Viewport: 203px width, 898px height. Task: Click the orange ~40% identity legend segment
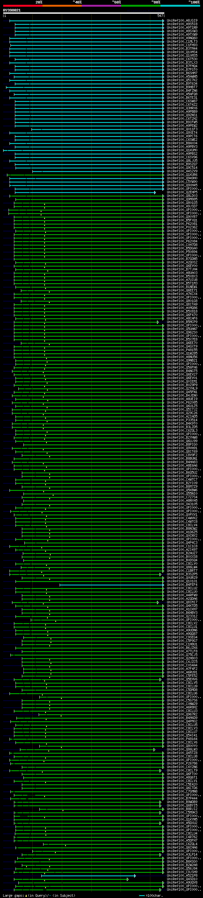click(x=62, y=6)
